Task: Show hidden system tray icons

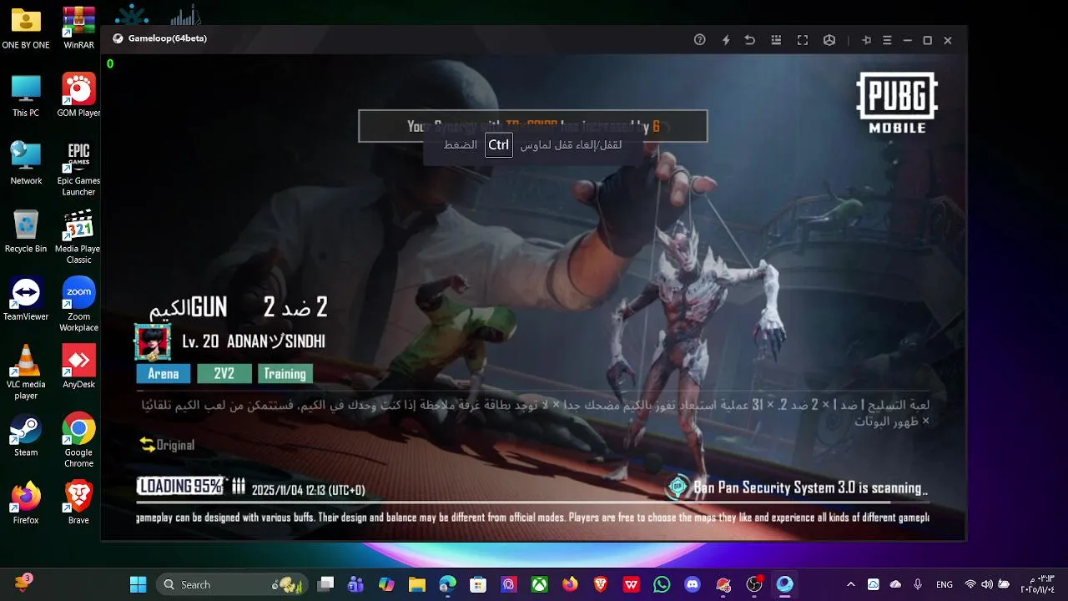Action: coord(850,584)
